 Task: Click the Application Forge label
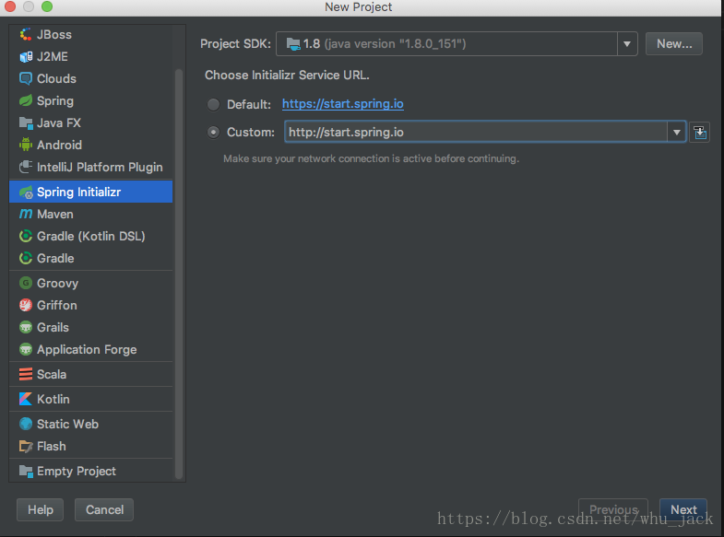(87, 349)
